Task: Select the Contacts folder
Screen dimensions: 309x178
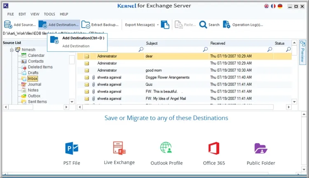Action: coord(36,61)
